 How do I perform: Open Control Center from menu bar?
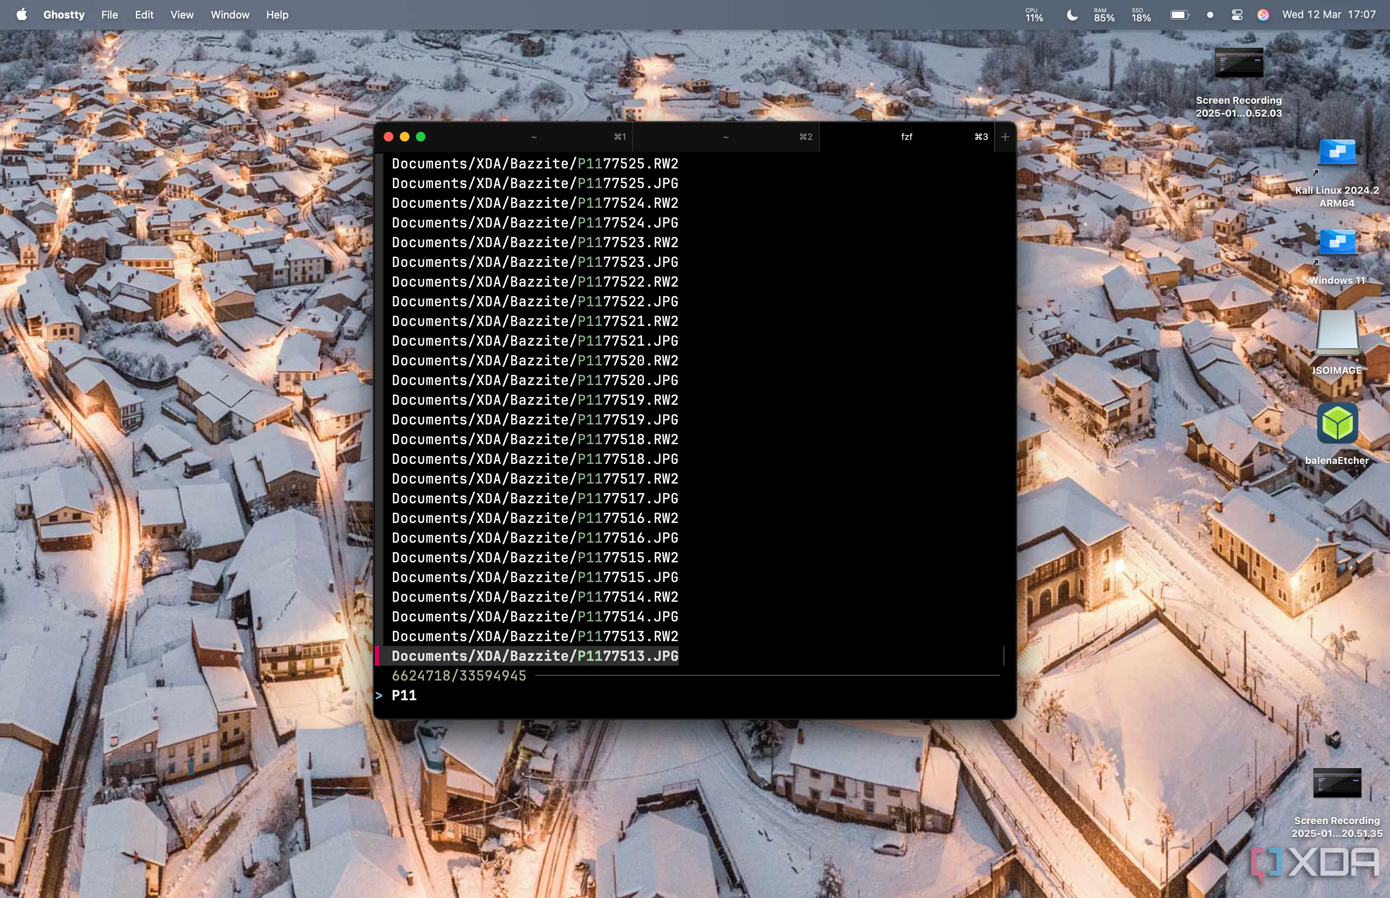click(1237, 14)
